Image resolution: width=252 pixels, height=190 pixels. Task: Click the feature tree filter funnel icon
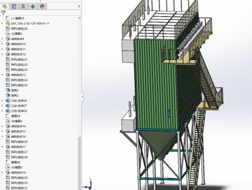pos(3,13)
